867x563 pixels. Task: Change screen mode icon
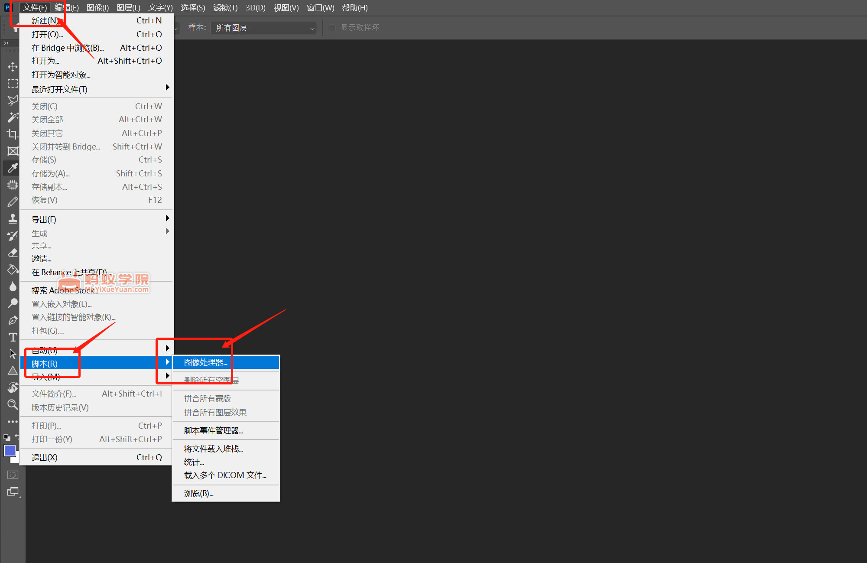coord(13,492)
